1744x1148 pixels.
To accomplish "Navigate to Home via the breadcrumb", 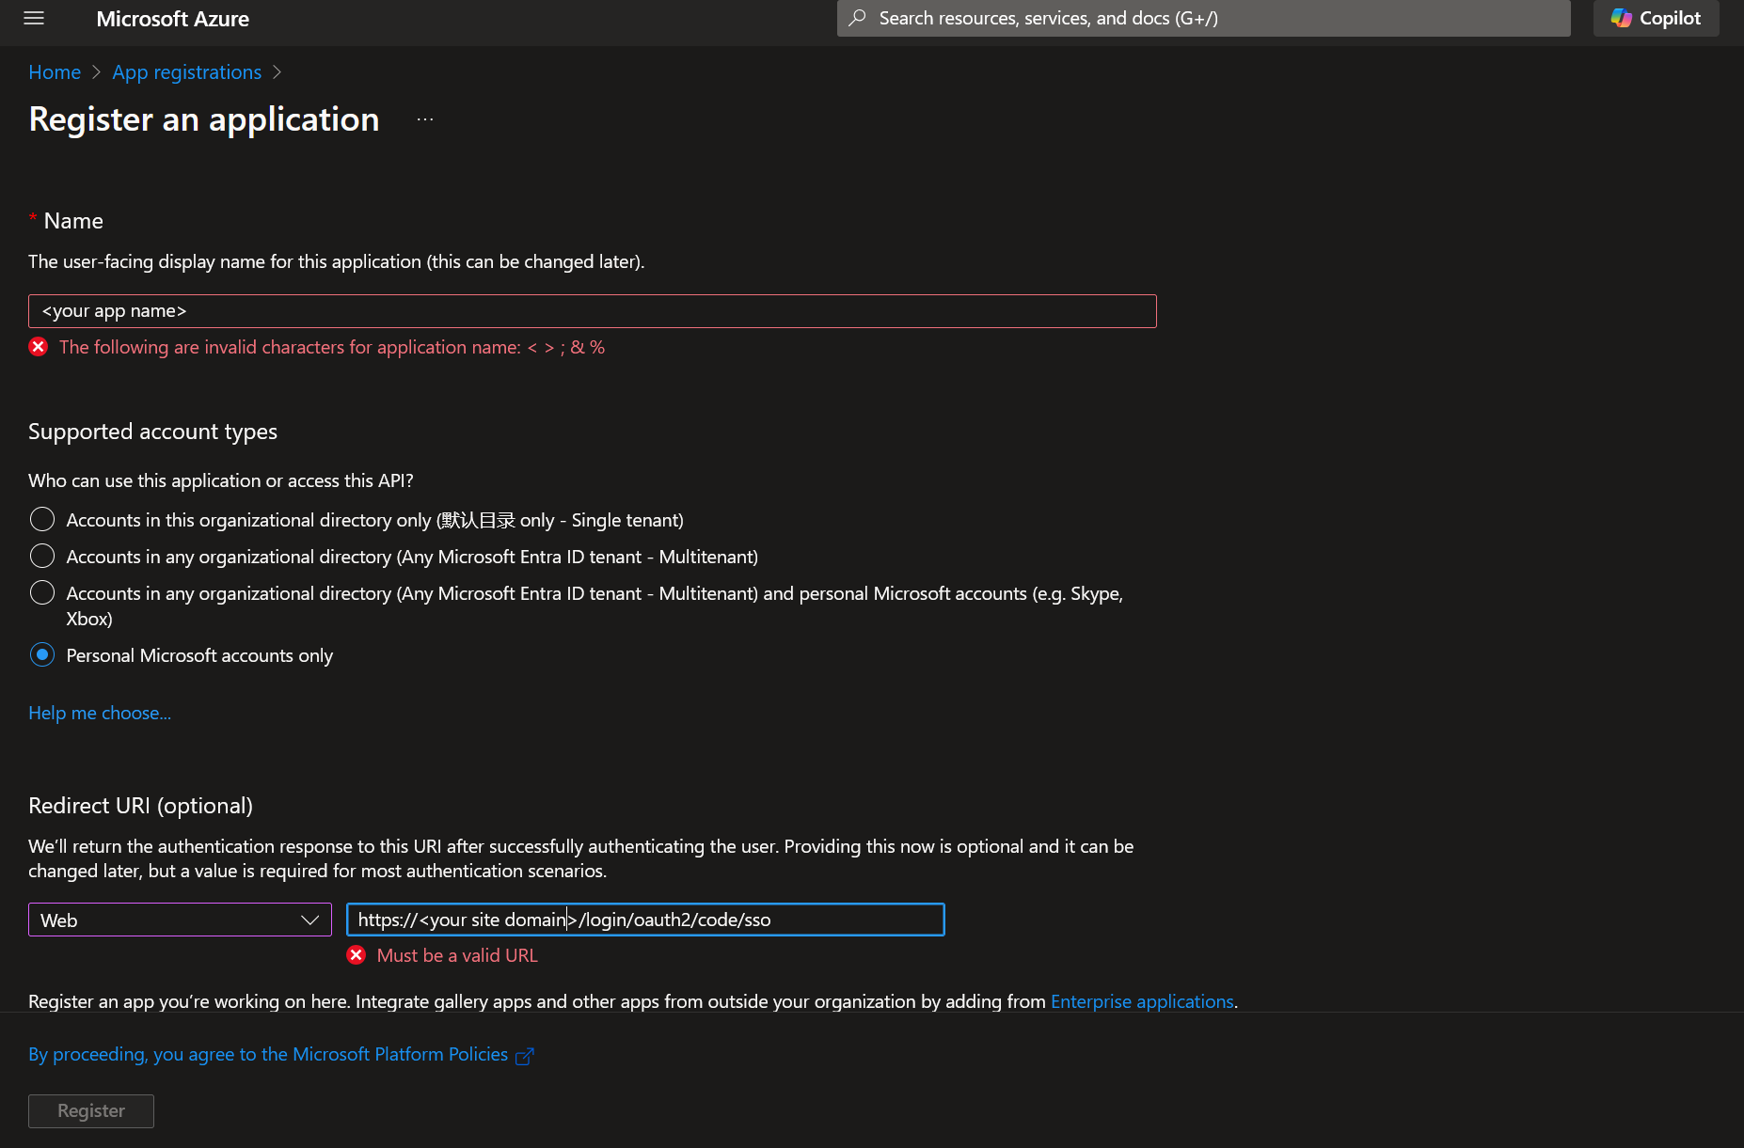I will coord(54,71).
